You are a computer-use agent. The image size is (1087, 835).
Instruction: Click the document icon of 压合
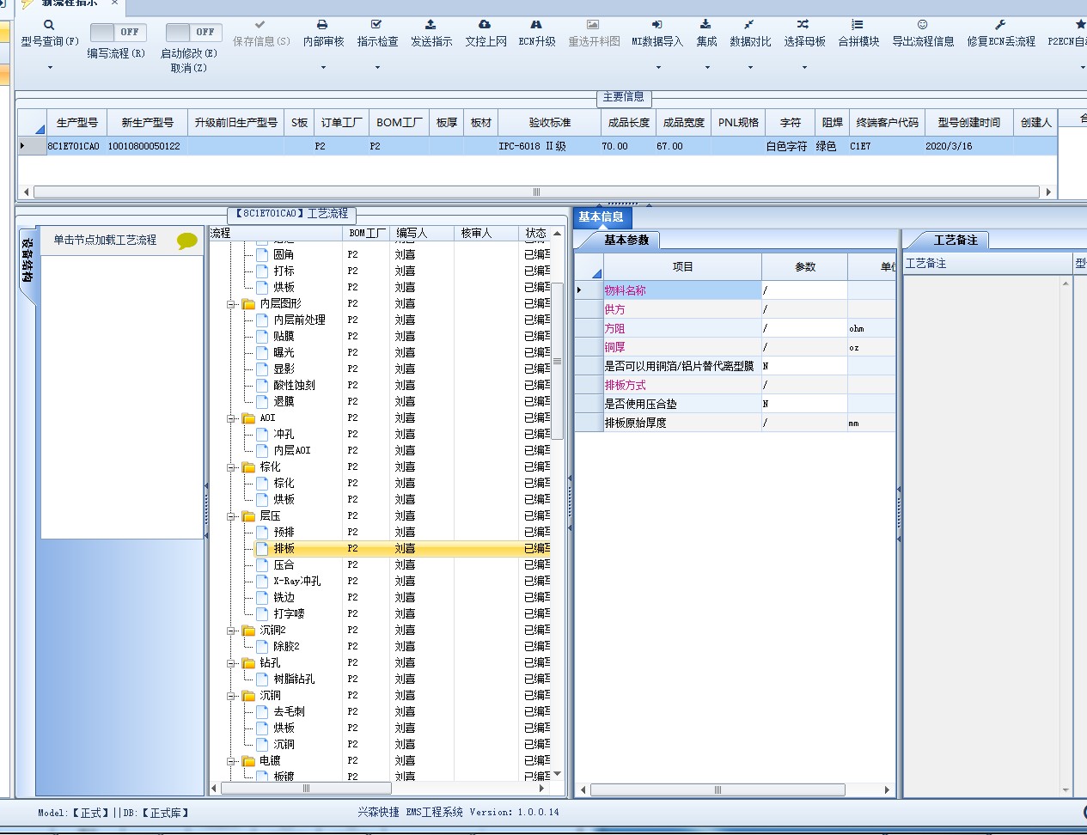[x=263, y=564]
